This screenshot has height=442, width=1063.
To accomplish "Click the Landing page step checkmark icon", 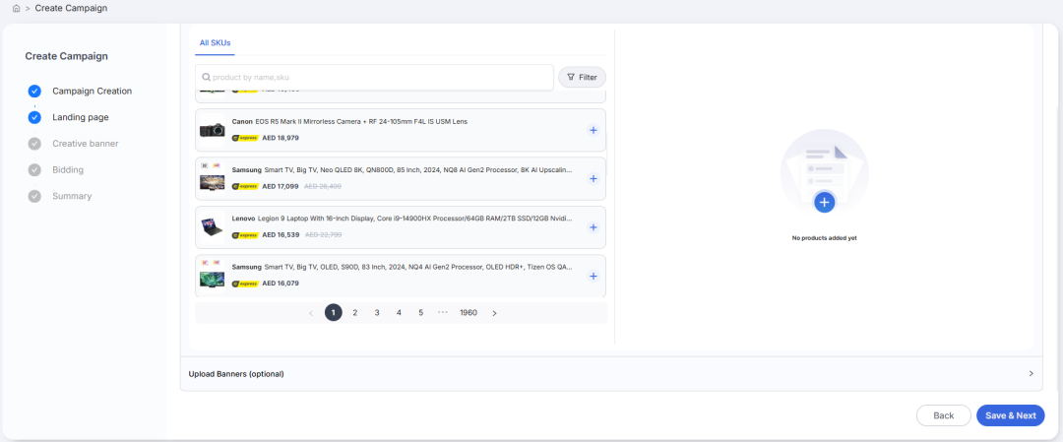I will click(x=34, y=117).
